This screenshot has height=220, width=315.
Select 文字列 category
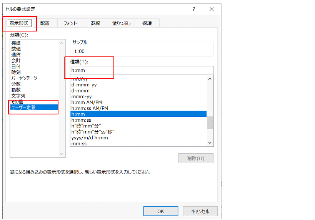pos(18,96)
